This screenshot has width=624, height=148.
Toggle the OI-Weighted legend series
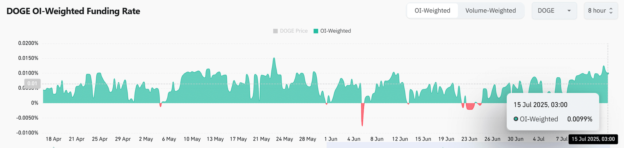(x=332, y=31)
